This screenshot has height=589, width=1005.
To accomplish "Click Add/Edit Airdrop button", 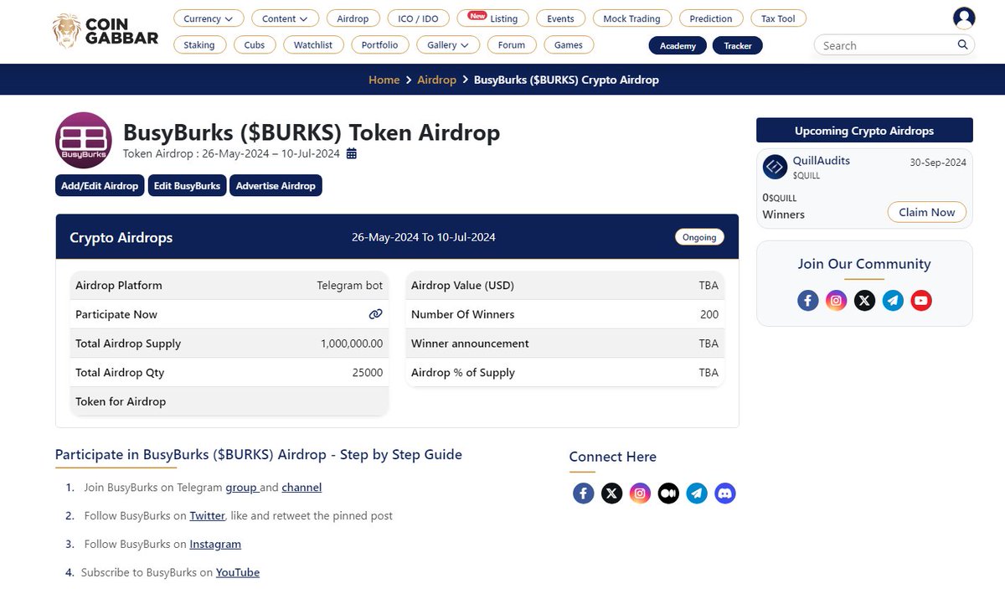I will pos(100,185).
